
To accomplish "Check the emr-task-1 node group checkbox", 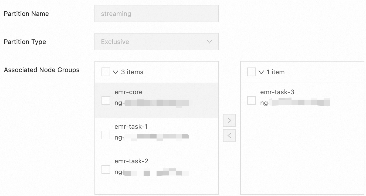I will [x=106, y=135].
